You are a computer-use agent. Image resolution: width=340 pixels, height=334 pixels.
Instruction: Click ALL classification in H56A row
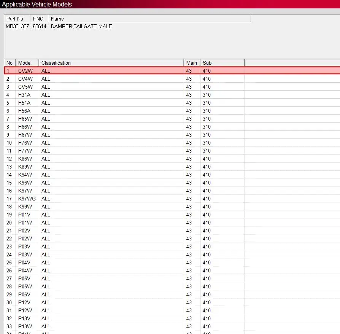[46, 111]
